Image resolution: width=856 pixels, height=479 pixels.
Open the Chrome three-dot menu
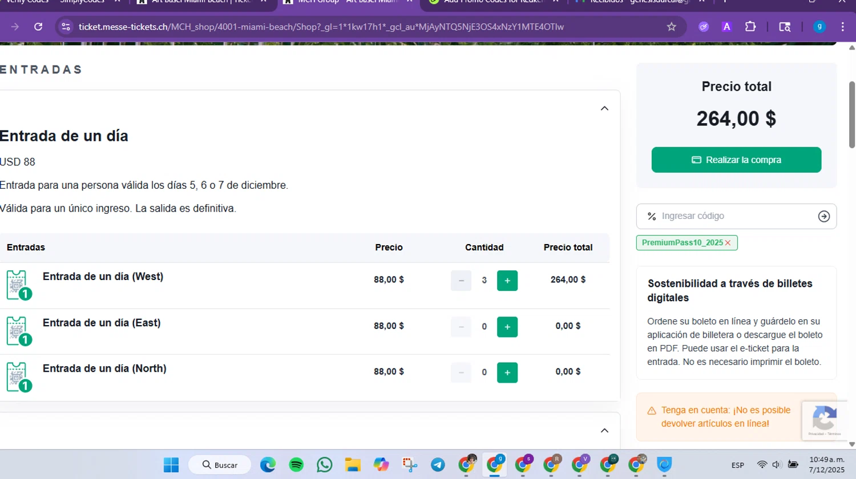[x=842, y=27]
